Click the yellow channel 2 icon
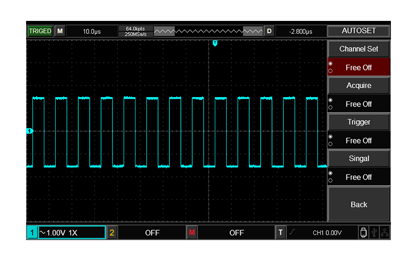417x261 pixels. [112, 233]
